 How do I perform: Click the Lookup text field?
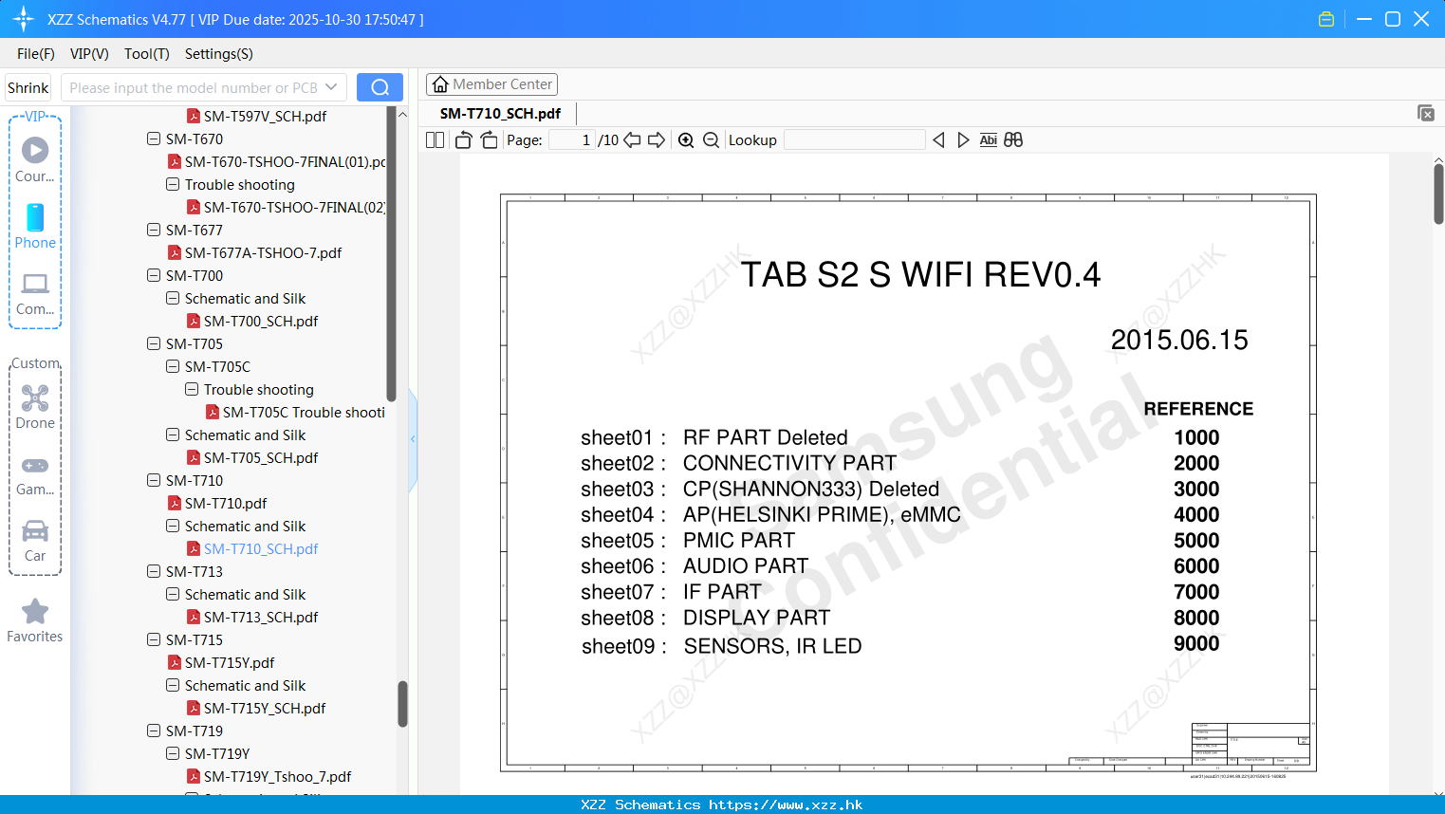point(855,140)
